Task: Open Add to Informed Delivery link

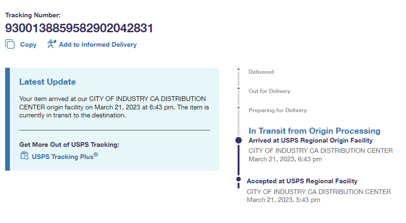Action: (98, 45)
